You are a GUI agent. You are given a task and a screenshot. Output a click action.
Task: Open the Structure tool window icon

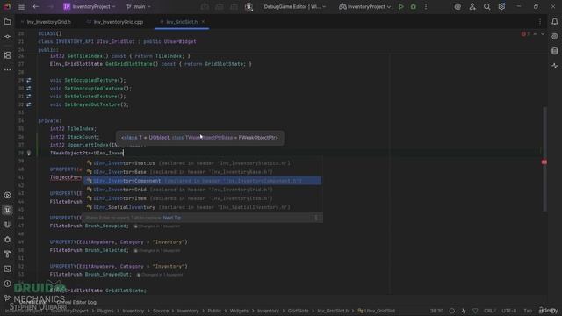point(7,55)
